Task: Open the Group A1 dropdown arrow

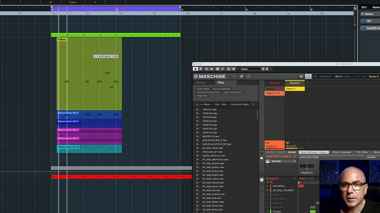Action: click(x=294, y=179)
